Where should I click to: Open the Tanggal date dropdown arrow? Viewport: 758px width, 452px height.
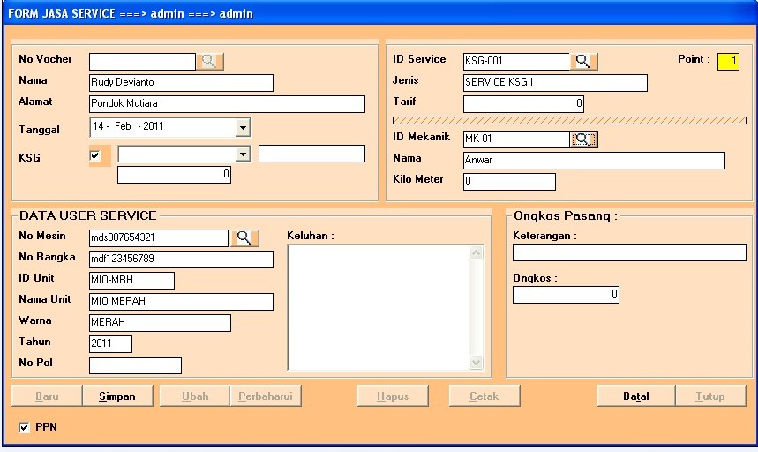pos(243,128)
